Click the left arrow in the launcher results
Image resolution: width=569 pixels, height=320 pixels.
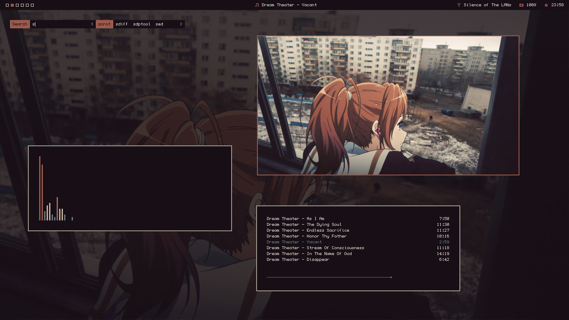click(x=92, y=24)
